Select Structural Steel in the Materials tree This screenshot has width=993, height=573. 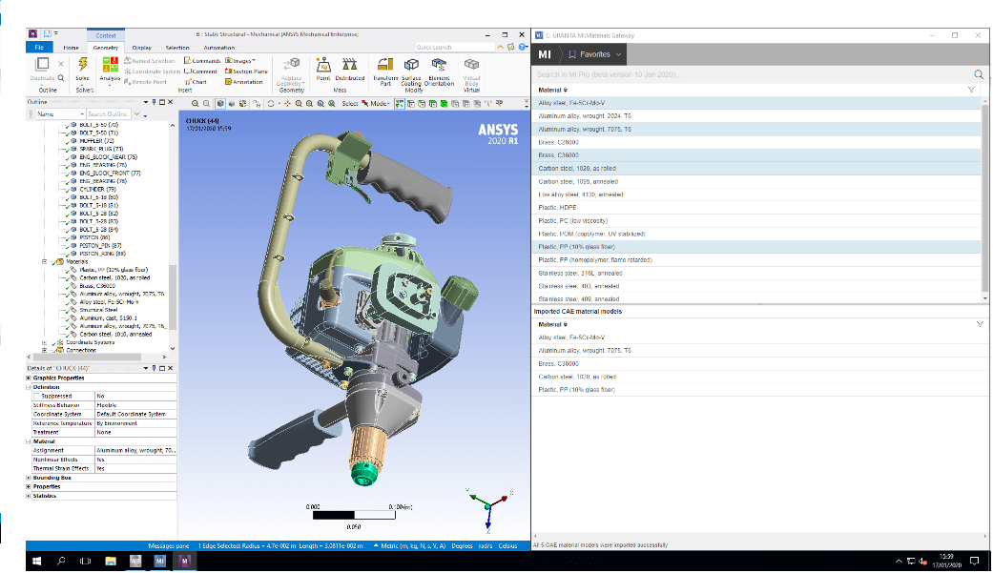pos(98,310)
